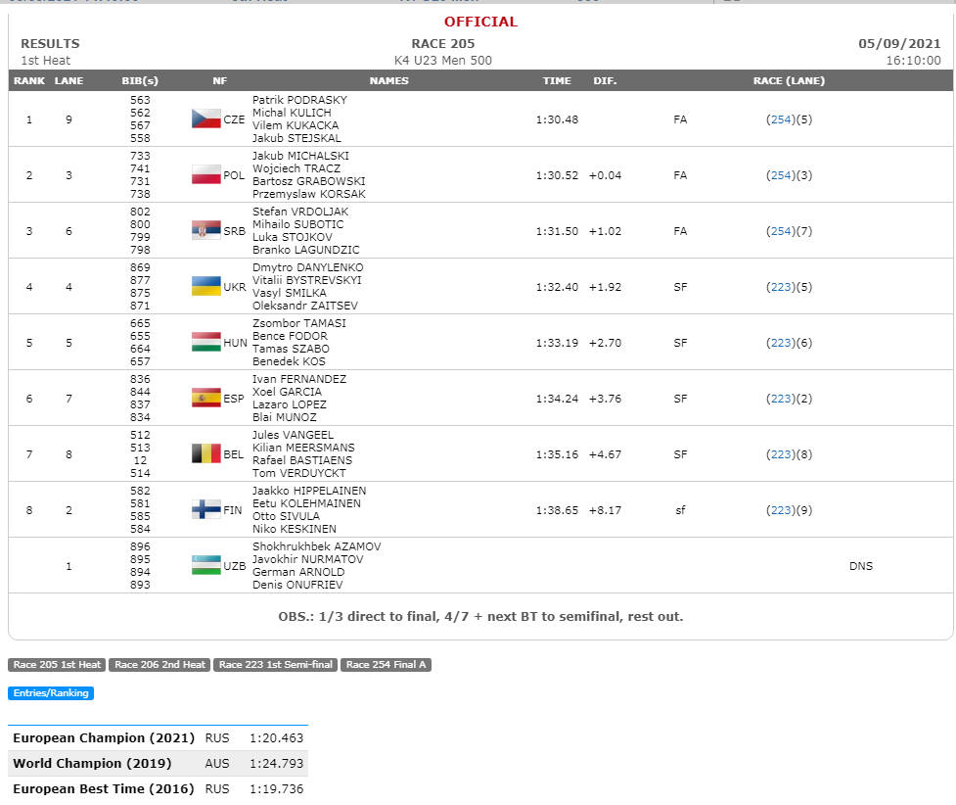
Task: Click the DIF. column header
Action: (x=605, y=80)
